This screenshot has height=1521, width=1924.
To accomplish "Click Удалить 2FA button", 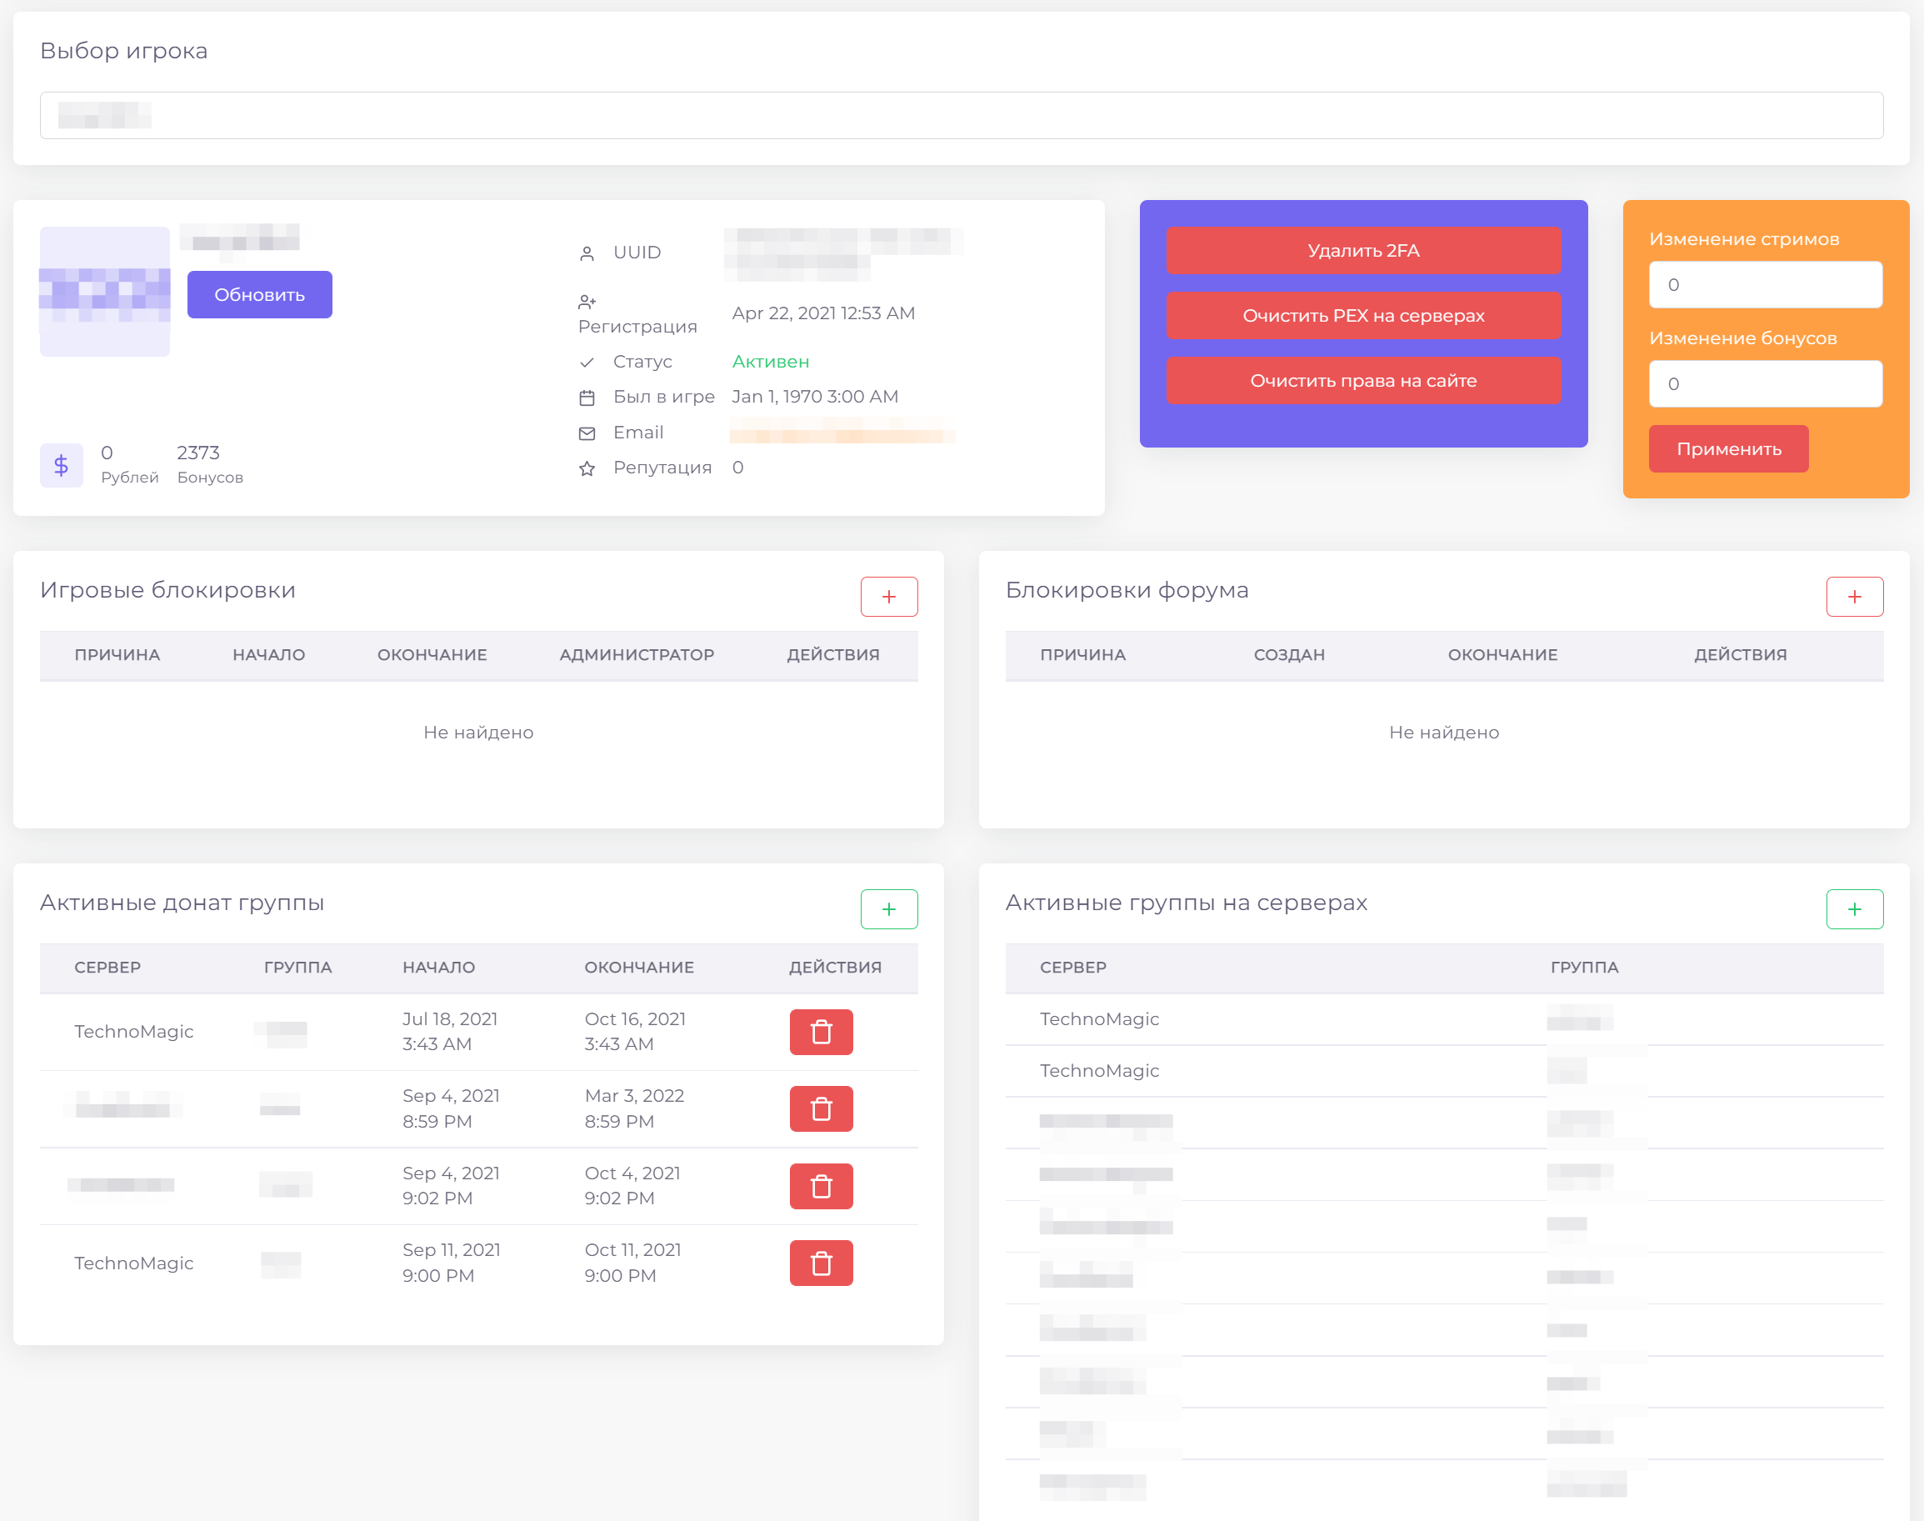I will (1363, 250).
